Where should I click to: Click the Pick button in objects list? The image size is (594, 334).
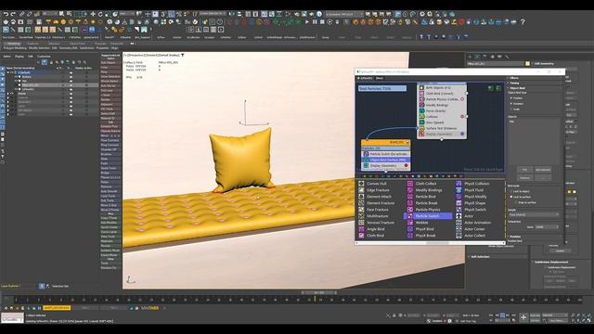point(524,170)
